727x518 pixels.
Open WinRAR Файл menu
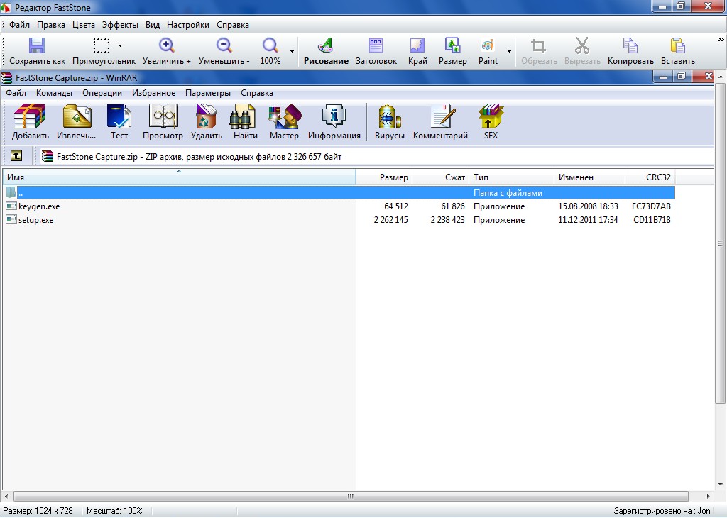point(16,93)
